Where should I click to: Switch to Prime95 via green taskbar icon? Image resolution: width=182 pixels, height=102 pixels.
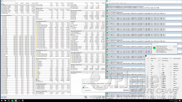[x=12, y=101]
